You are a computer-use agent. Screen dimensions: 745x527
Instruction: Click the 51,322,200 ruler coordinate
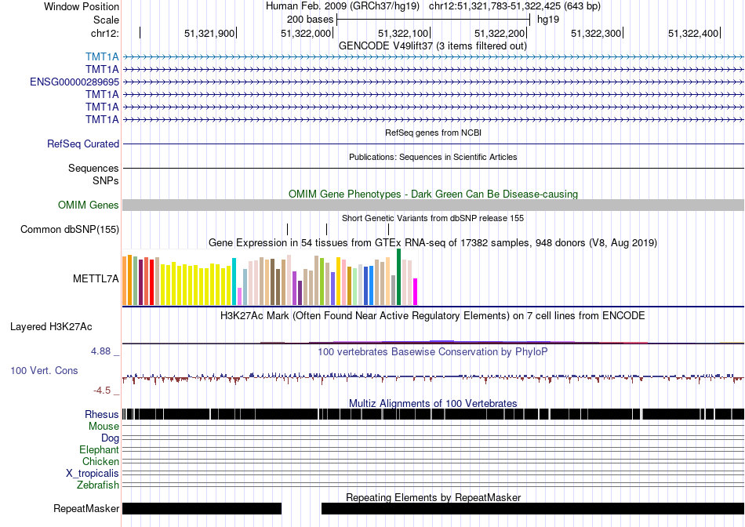500,33
